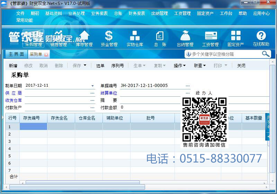The width and height of the screenshot is (277, 194).
Task: Open the 业务处理 menu
Action: click(x=77, y=14)
